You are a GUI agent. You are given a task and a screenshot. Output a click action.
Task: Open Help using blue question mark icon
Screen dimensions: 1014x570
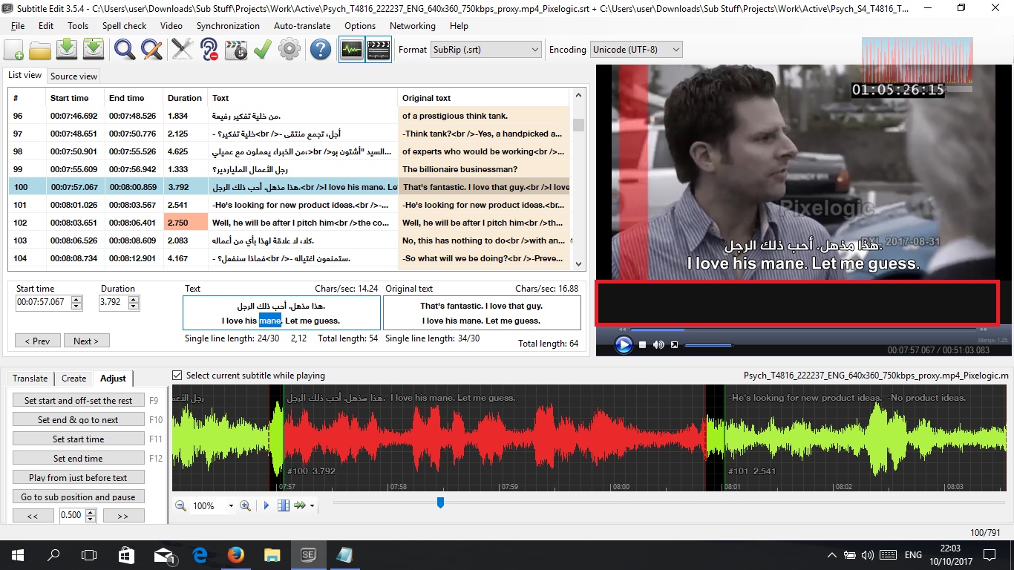pyautogui.click(x=320, y=50)
